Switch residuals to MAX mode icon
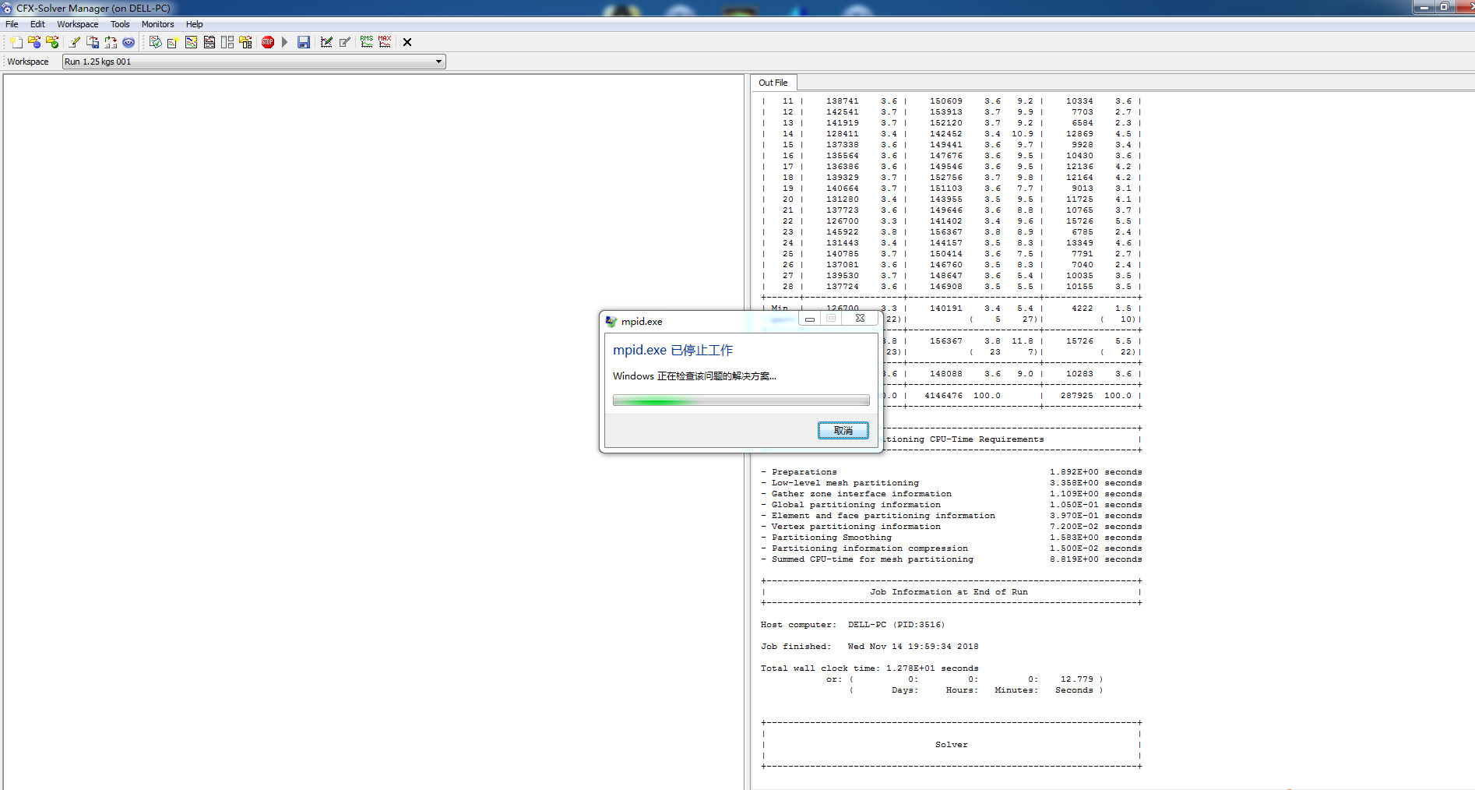The image size is (1475, 790). tap(385, 42)
